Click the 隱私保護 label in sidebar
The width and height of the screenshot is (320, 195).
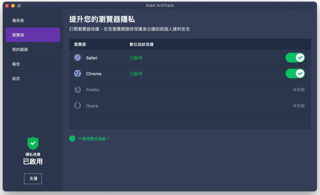pyautogui.click(x=33, y=154)
